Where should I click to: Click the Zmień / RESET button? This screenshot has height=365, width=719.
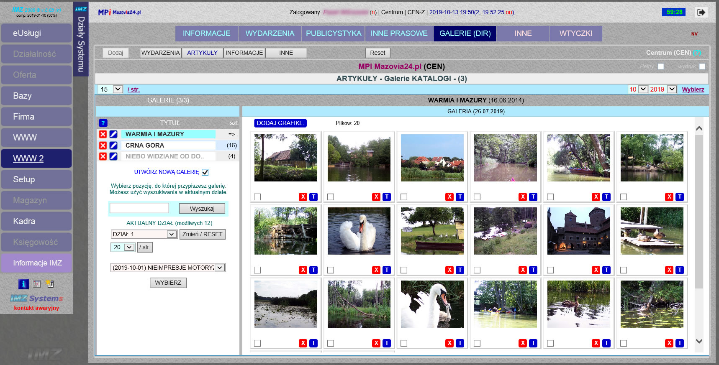203,234
